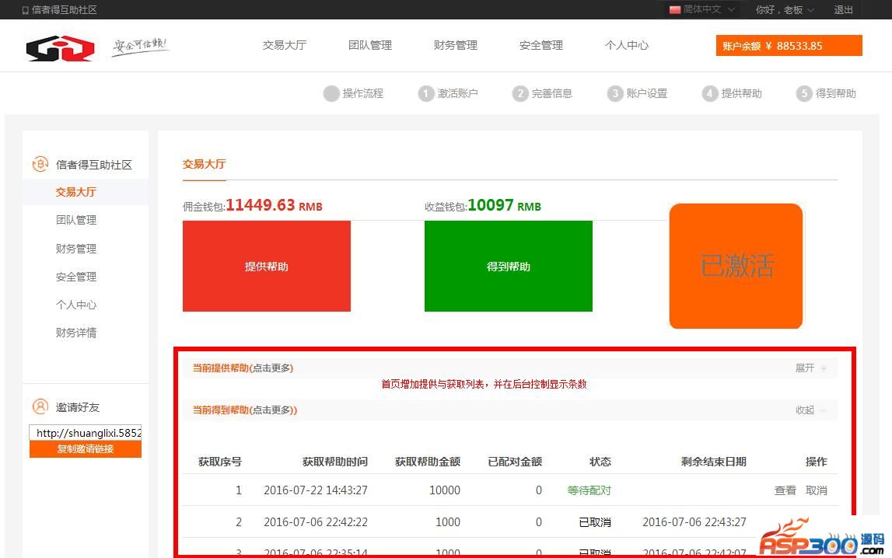Click step 4 提供帮助 circle icon

pyautogui.click(x=709, y=93)
